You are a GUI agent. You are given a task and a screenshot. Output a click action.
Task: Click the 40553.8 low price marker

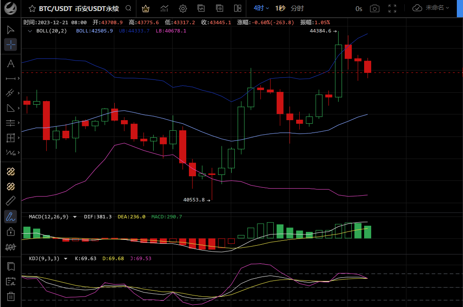[x=194, y=200]
